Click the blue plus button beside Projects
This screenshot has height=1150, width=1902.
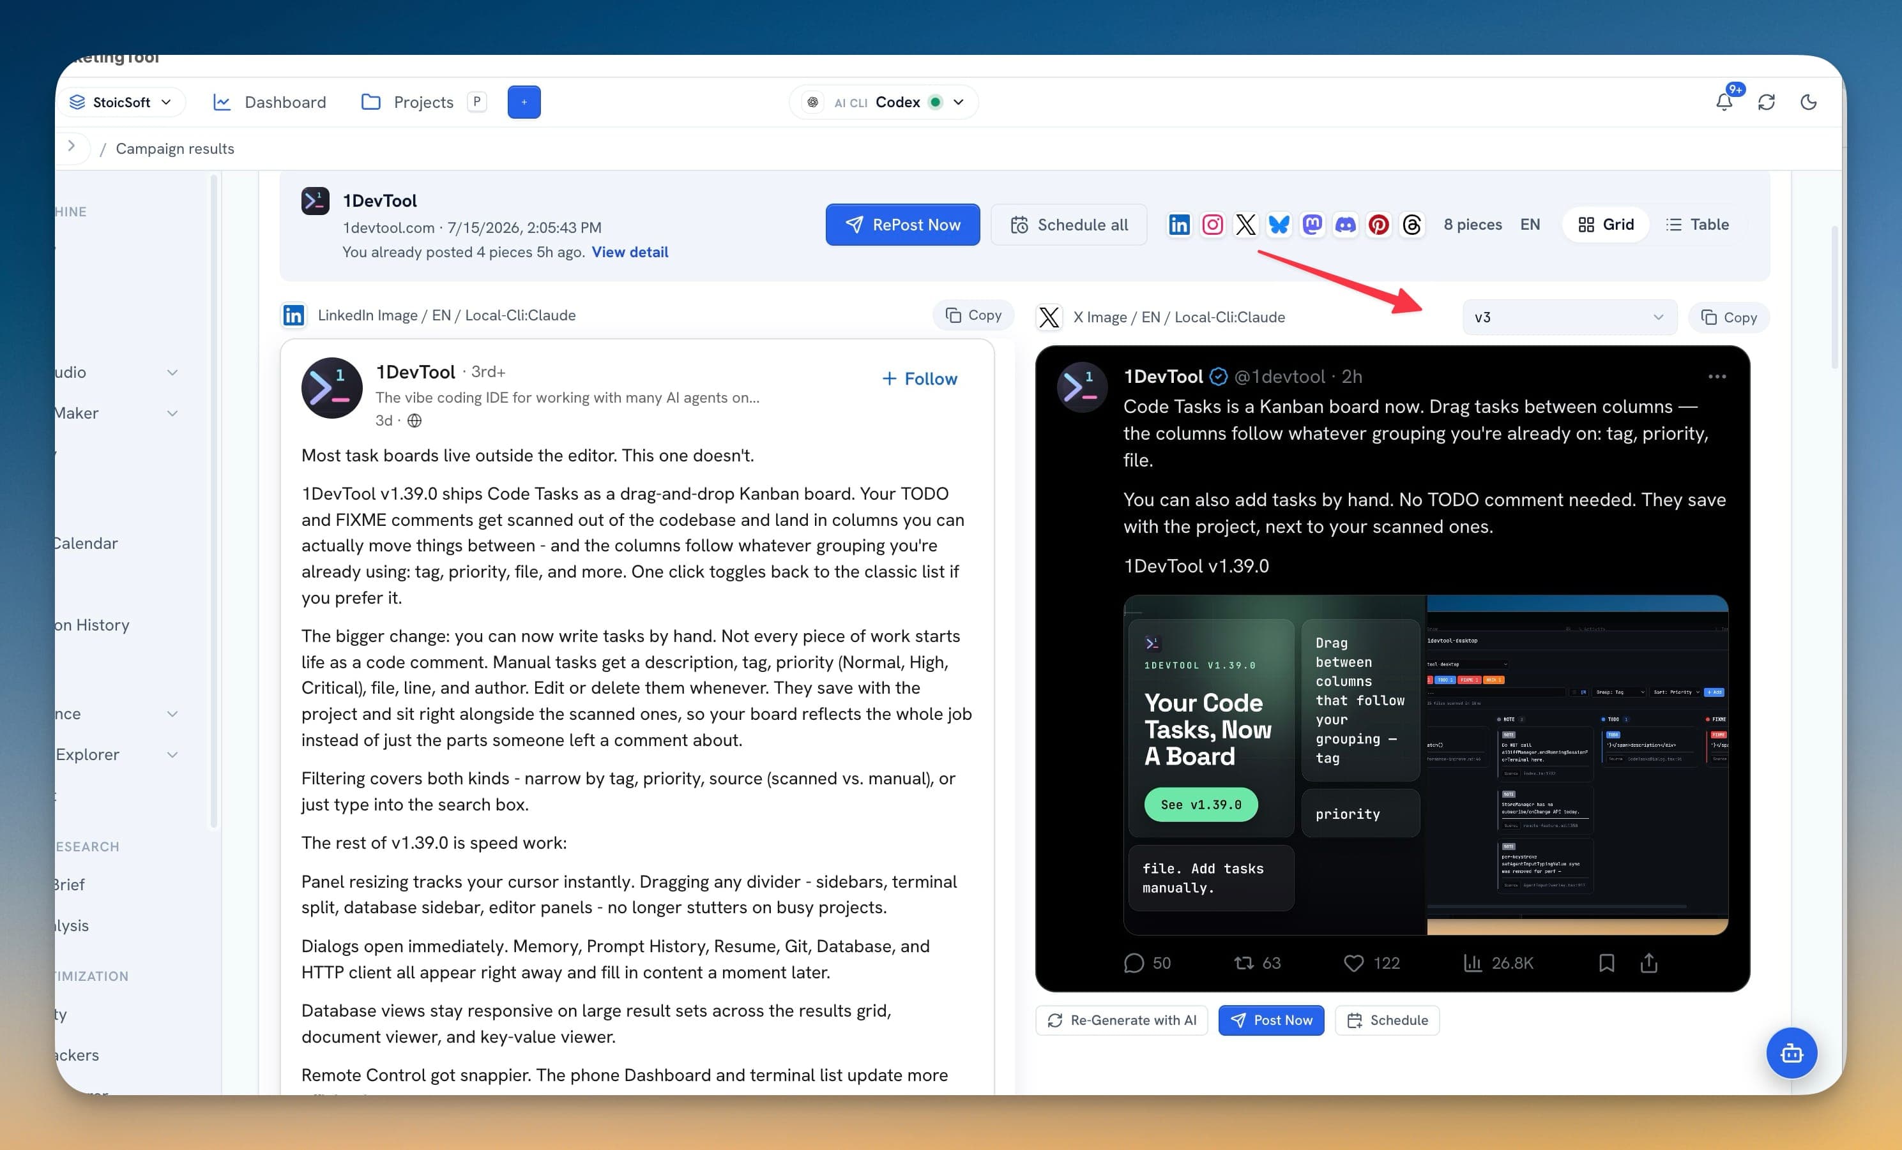pos(523,102)
